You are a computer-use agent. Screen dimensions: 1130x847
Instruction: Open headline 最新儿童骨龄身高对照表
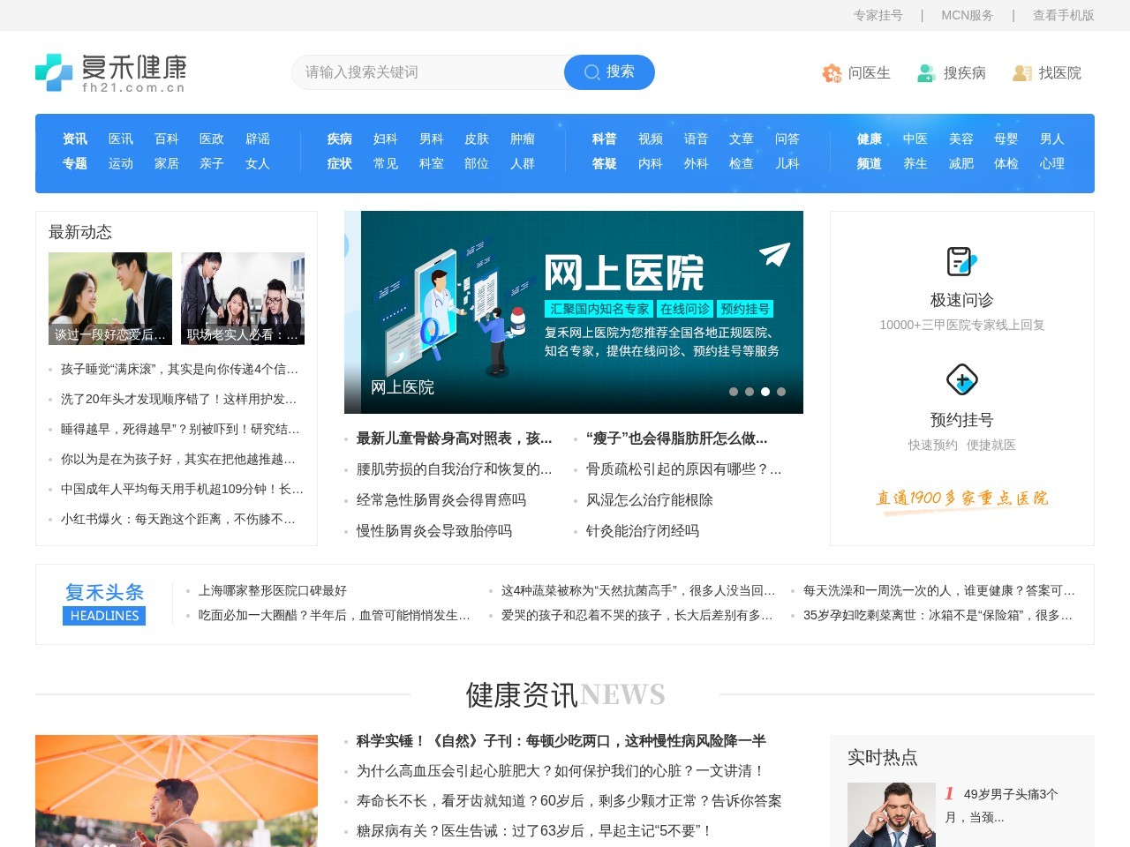[454, 438]
